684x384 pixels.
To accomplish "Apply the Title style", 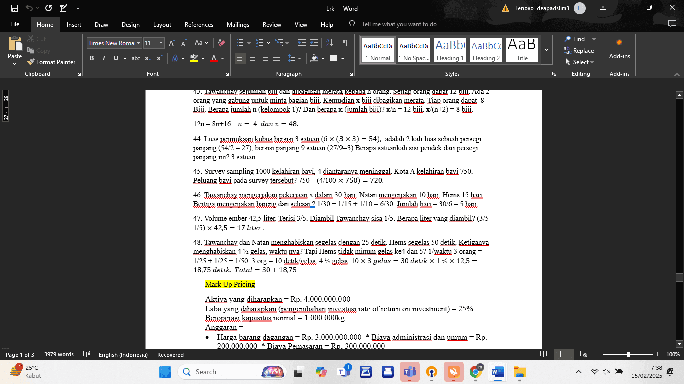I will (522, 49).
